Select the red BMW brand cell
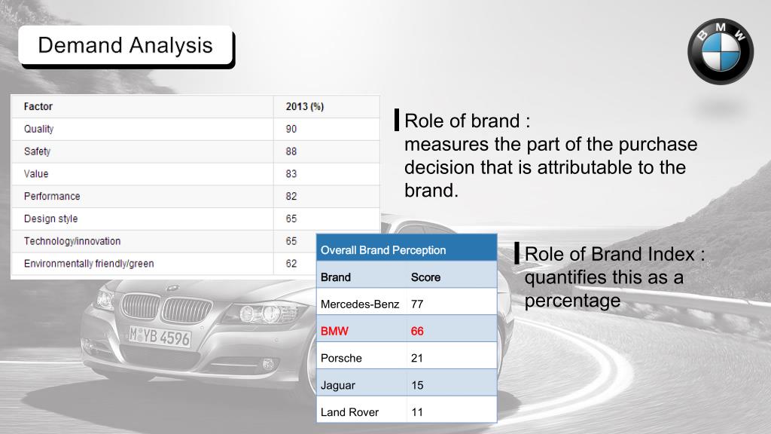Viewport: 771px width, 434px height. (362, 329)
